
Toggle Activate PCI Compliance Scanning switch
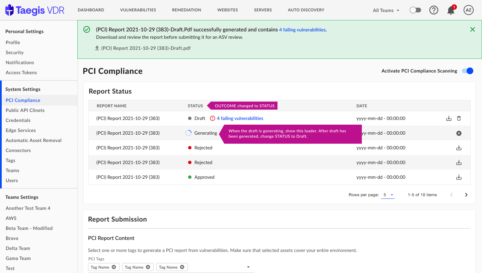(468, 71)
